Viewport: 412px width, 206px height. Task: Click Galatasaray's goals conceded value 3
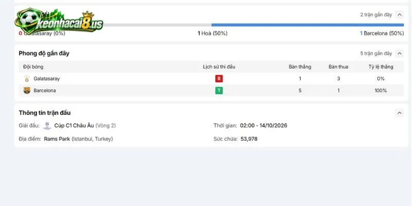point(338,79)
